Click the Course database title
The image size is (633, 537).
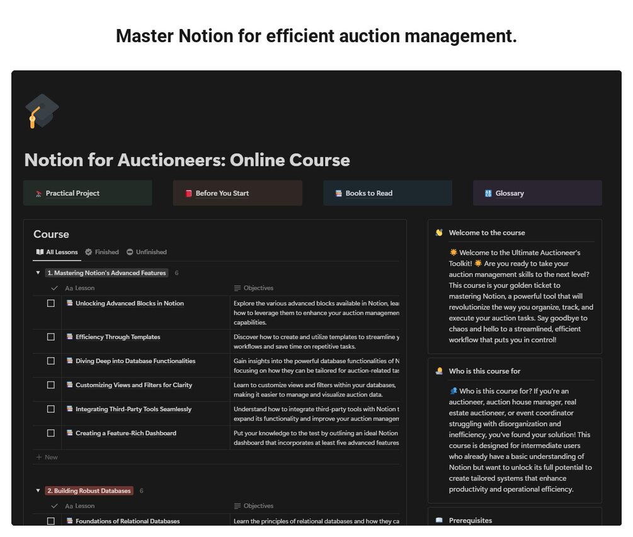point(51,234)
